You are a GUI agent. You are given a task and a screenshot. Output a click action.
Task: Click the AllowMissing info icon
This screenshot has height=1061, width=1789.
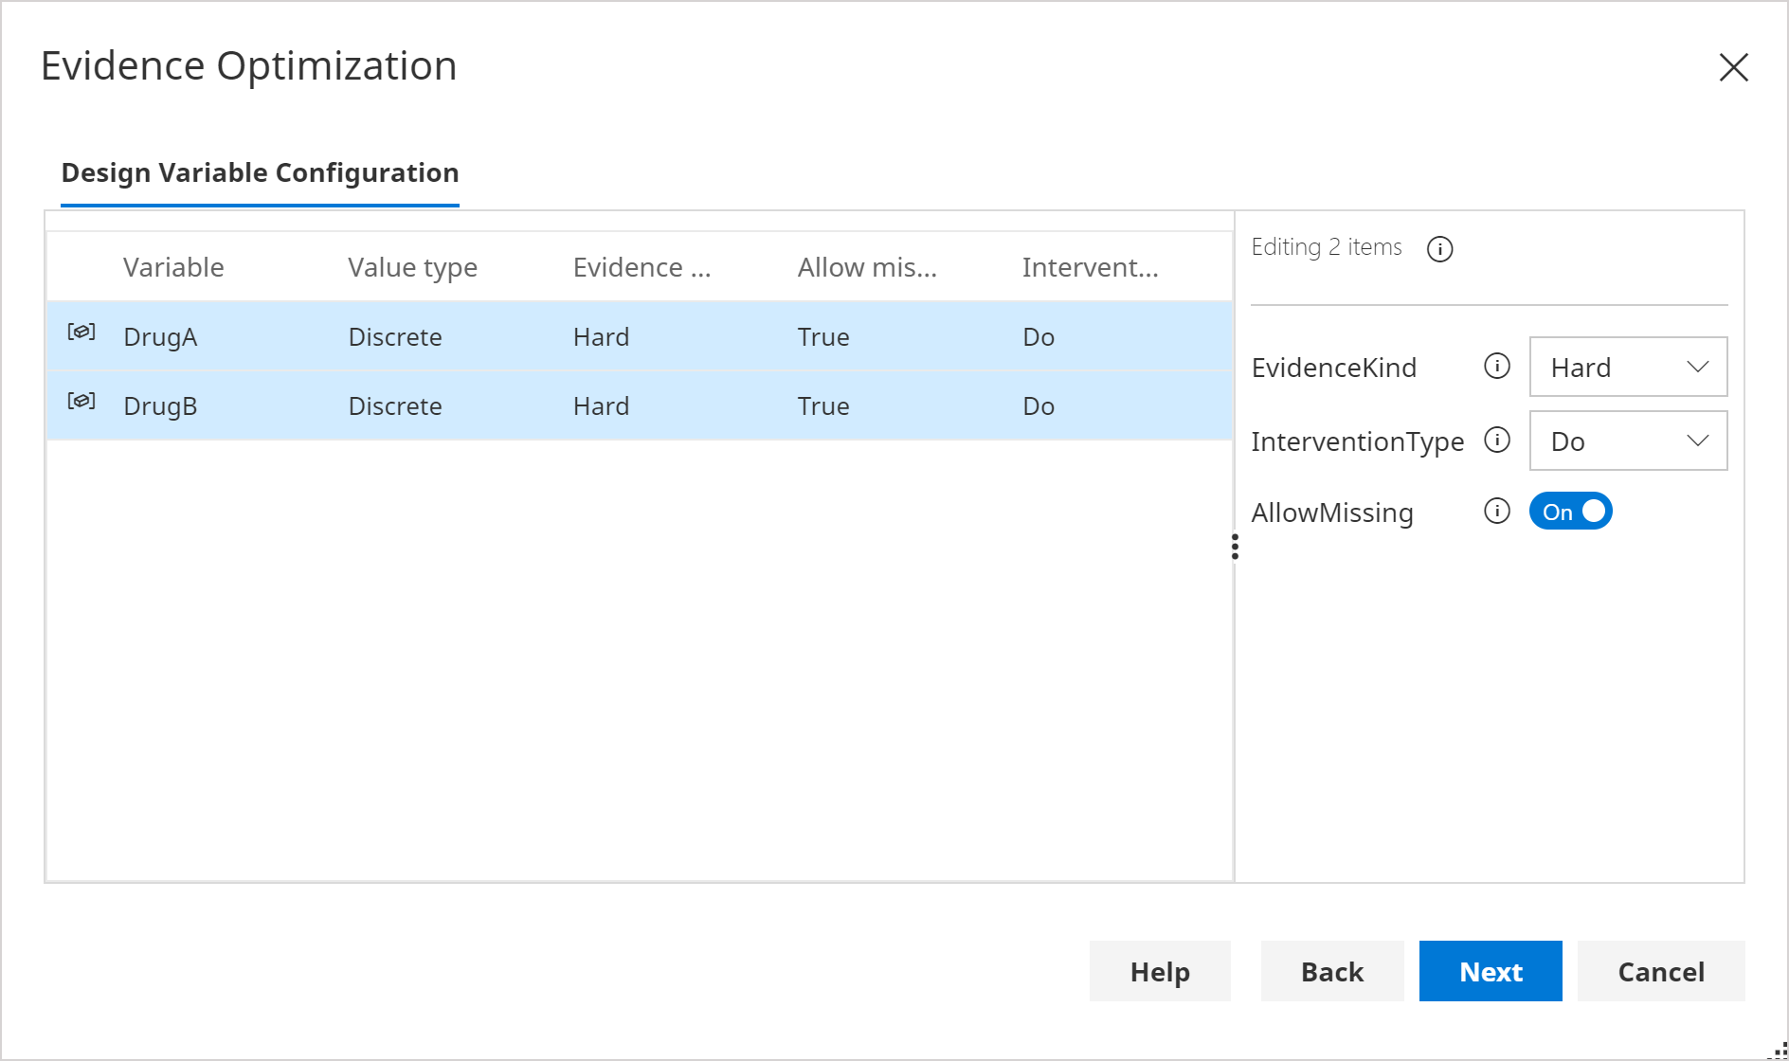coord(1496,512)
